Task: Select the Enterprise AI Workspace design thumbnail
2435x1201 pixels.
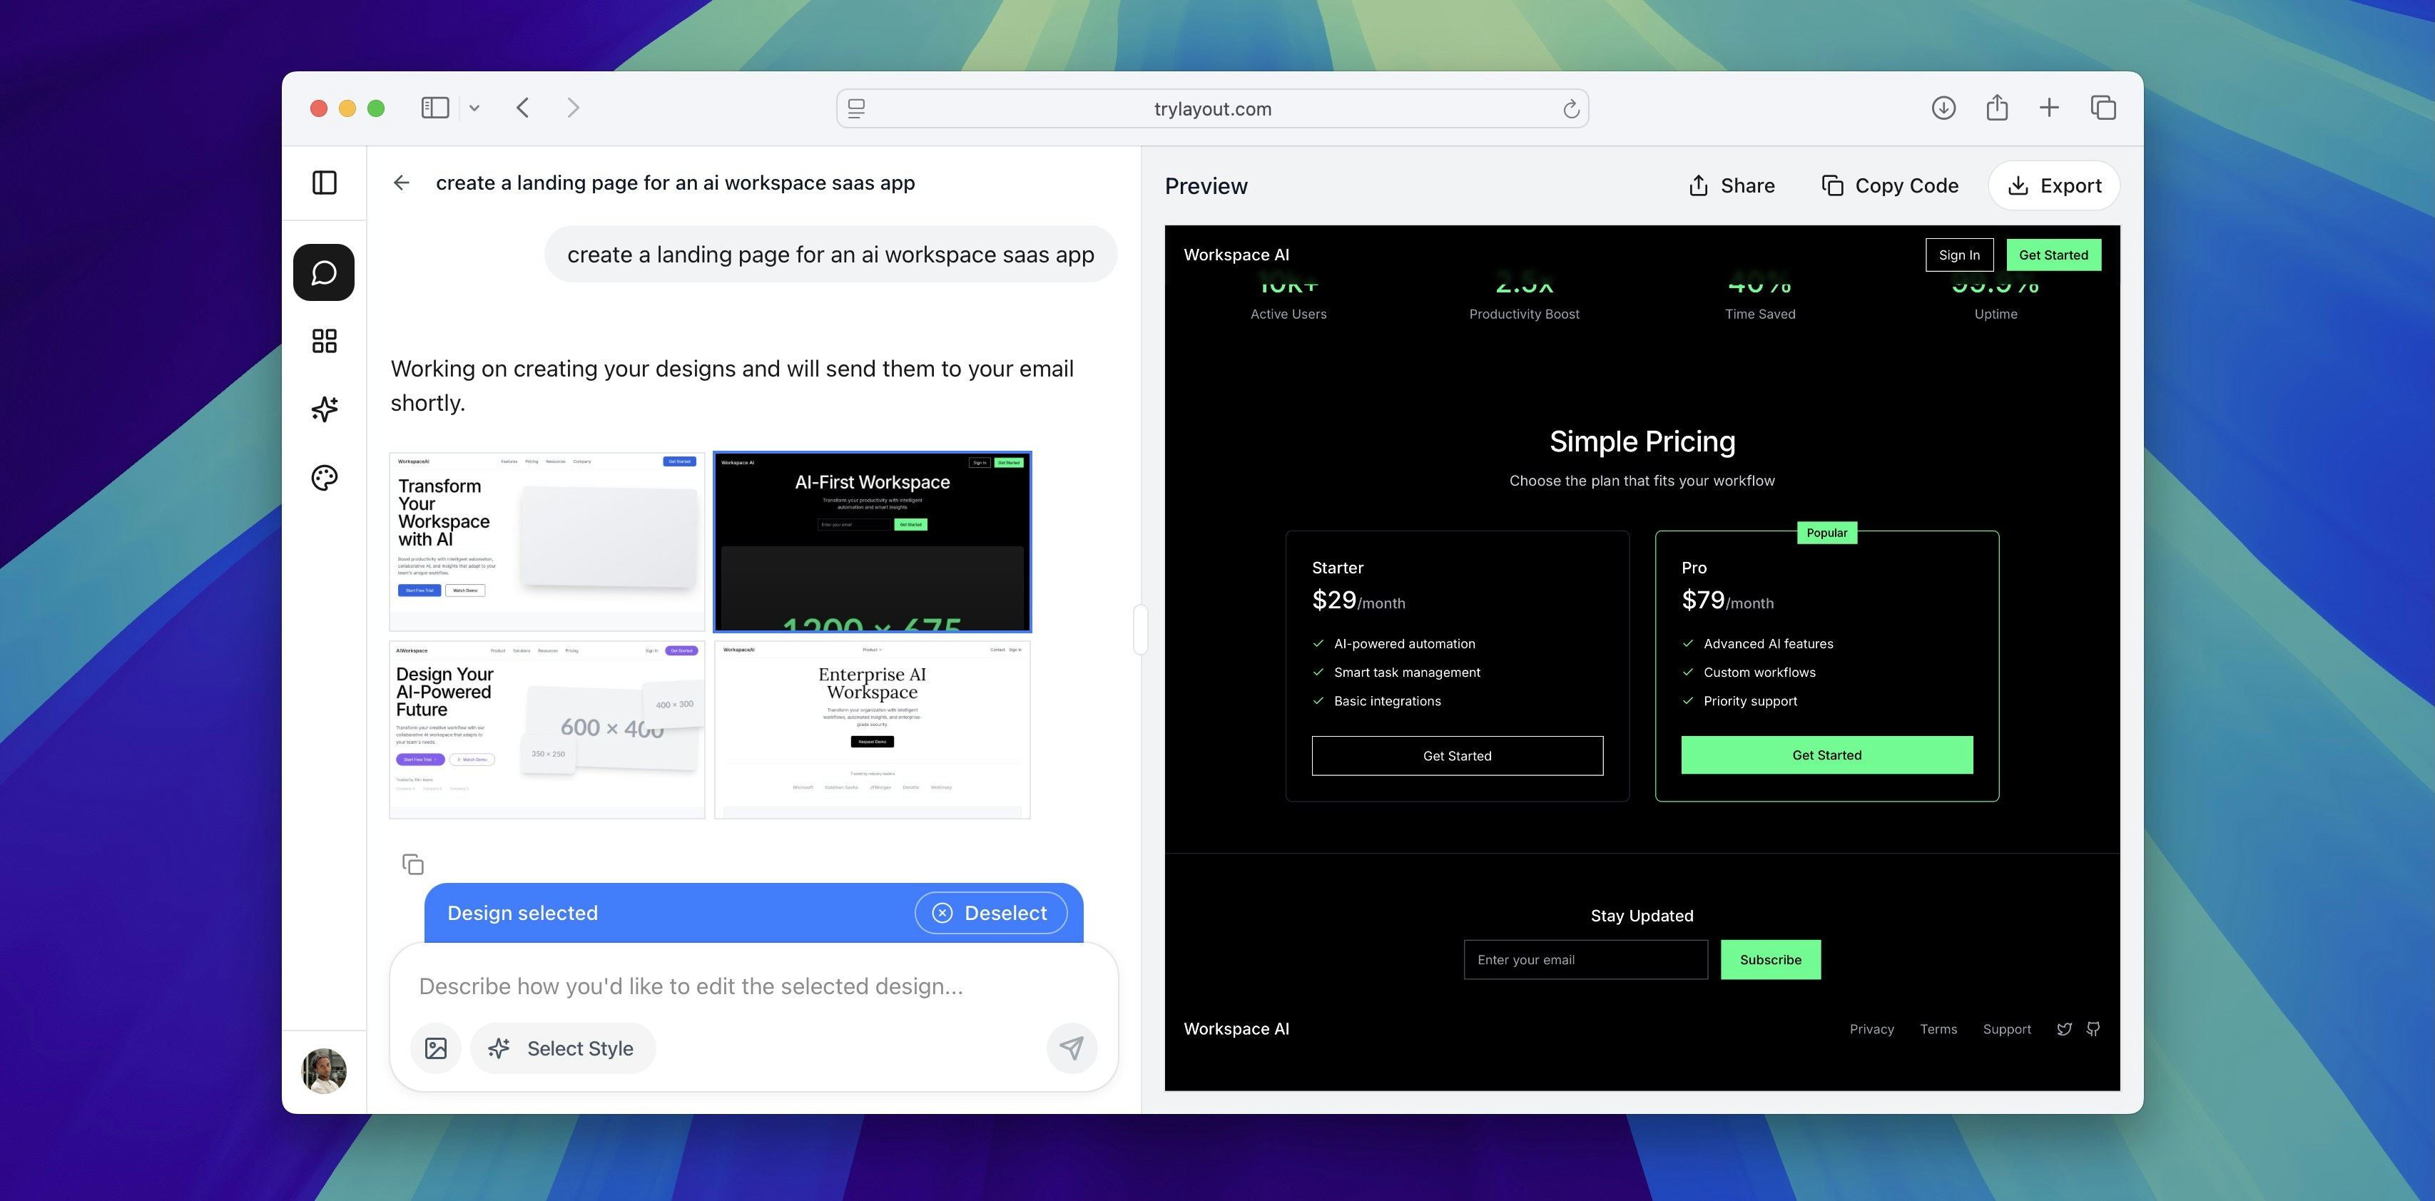Action: [x=872, y=730]
